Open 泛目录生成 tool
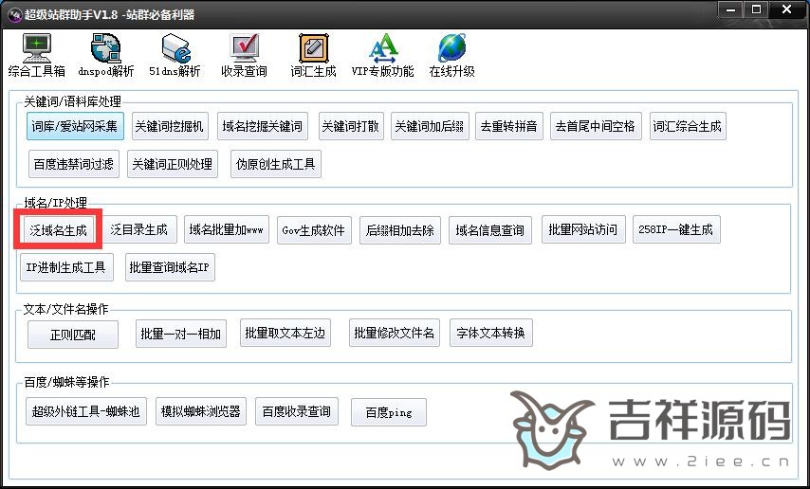 click(x=139, y=229)
